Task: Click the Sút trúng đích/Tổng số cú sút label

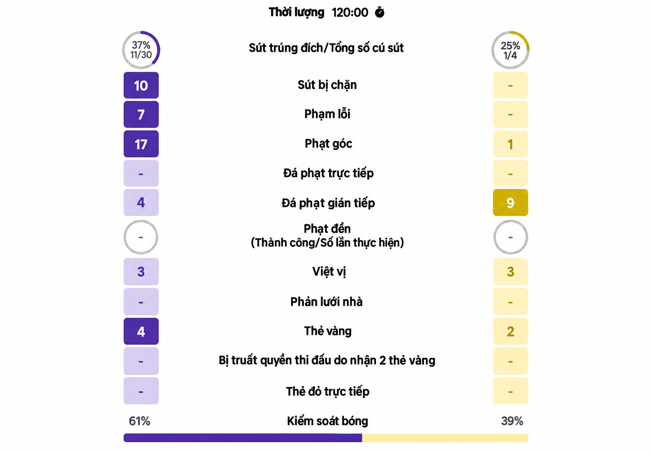Action: pos(326,48)
